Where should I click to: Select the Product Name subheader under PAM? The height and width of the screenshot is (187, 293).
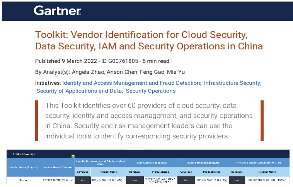267,172
